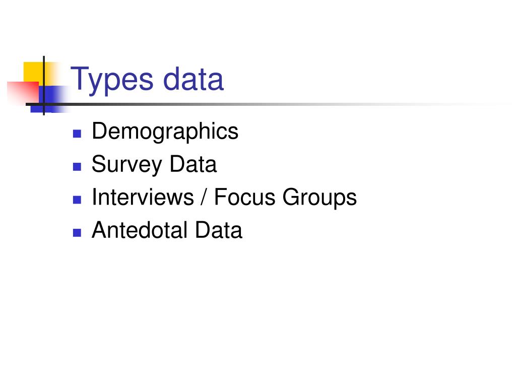This screenshot has height=387, width=516.
Task: Click the red gradient square decoration
Action: coord(23,92)
